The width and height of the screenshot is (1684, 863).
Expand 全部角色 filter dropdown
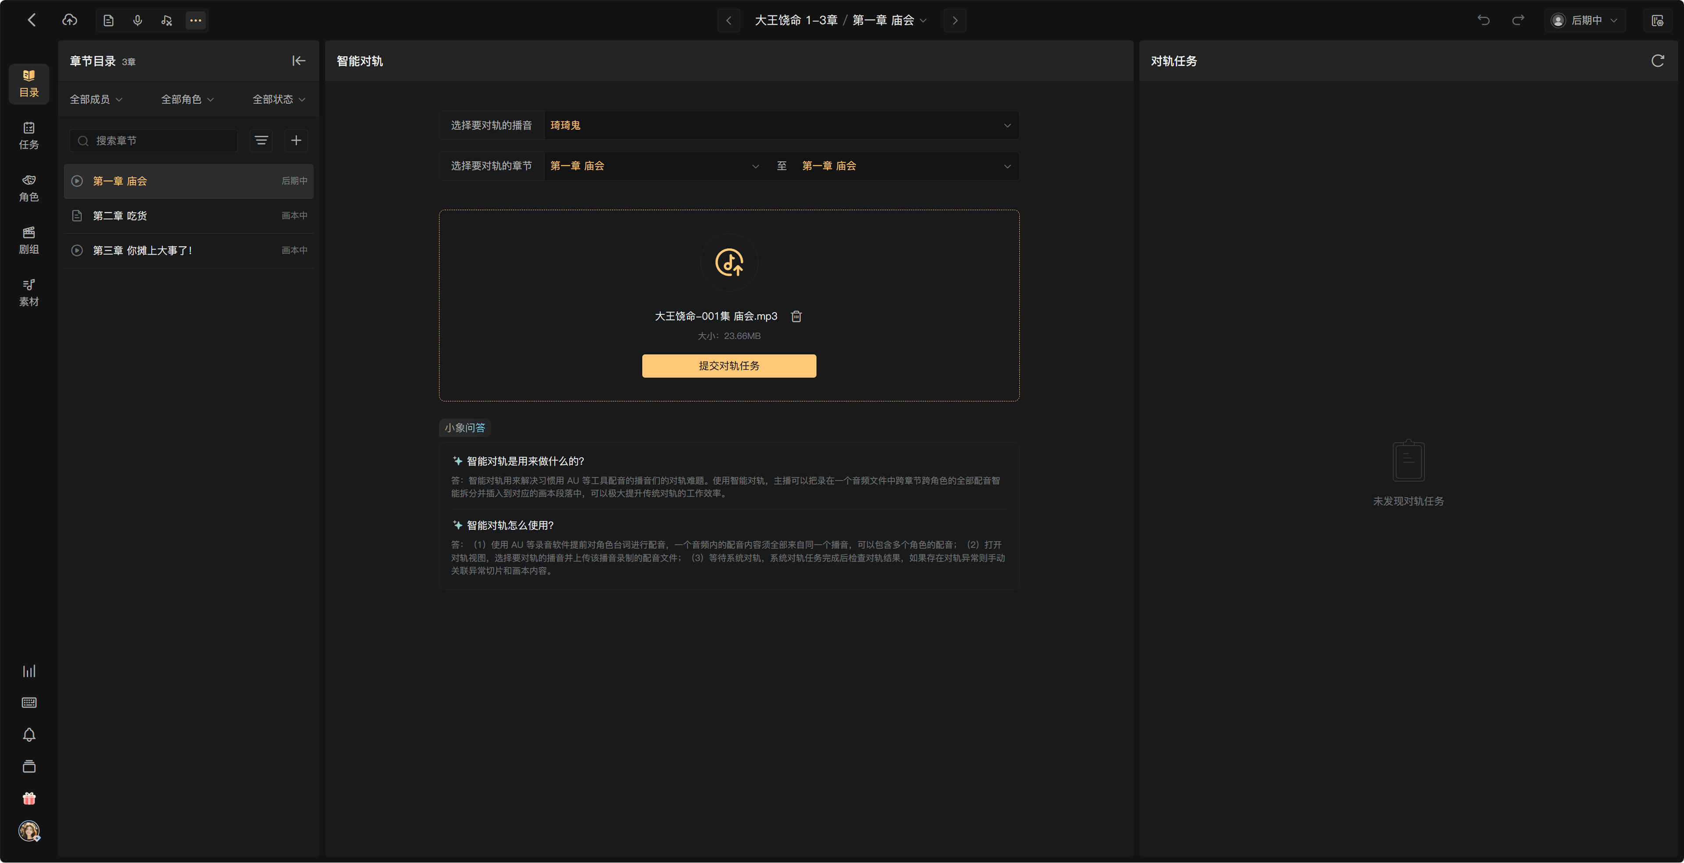point(188,99)
